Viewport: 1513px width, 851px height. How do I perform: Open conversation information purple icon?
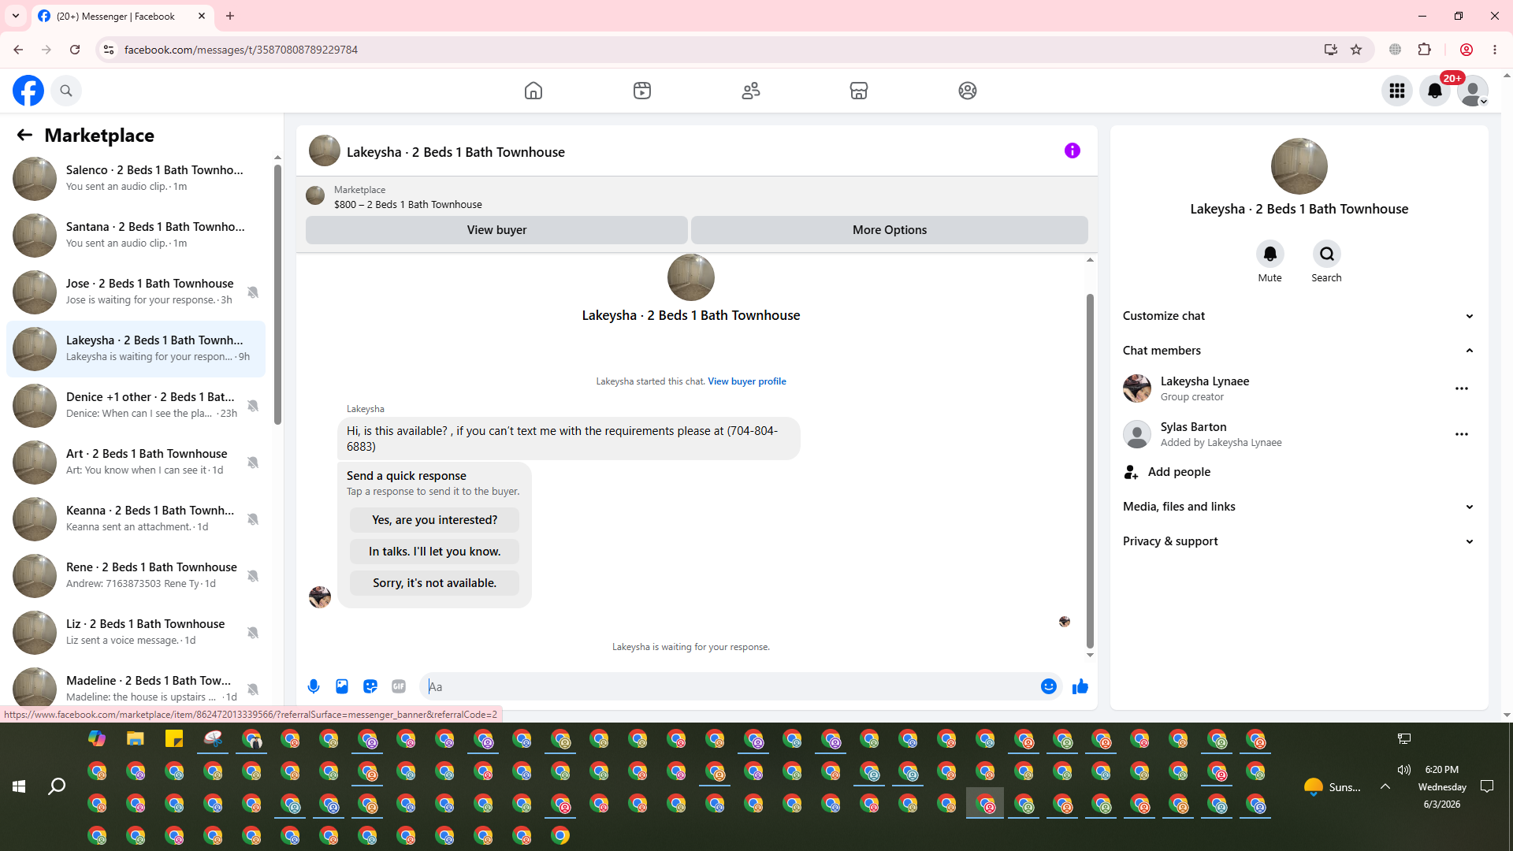1072,151
